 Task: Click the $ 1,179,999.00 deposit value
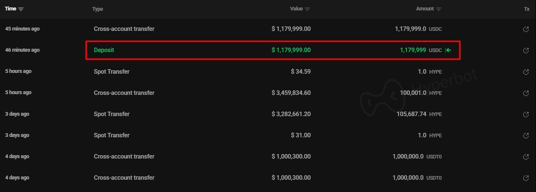click(291, 50)
